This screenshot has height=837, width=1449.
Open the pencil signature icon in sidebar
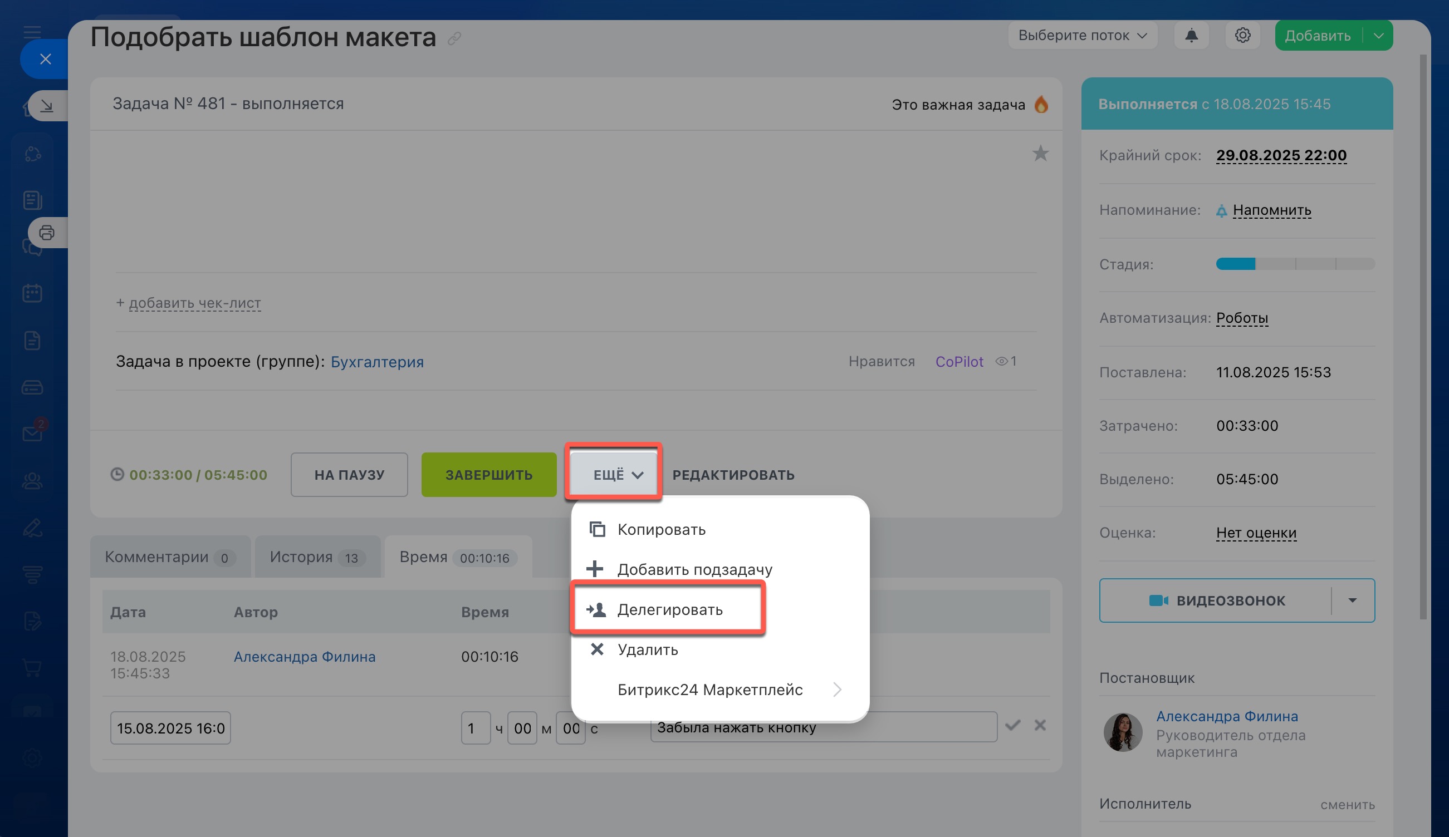coord(32,528)
